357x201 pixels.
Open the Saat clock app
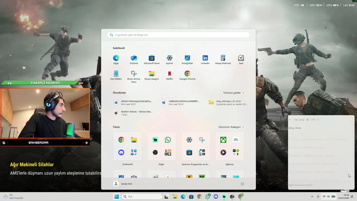[241, 60]
